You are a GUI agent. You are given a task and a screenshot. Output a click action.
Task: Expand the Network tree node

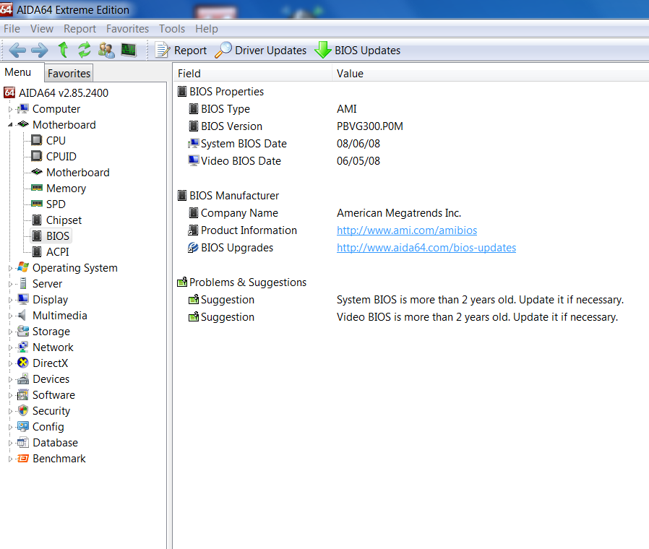(x=10, y=347)
